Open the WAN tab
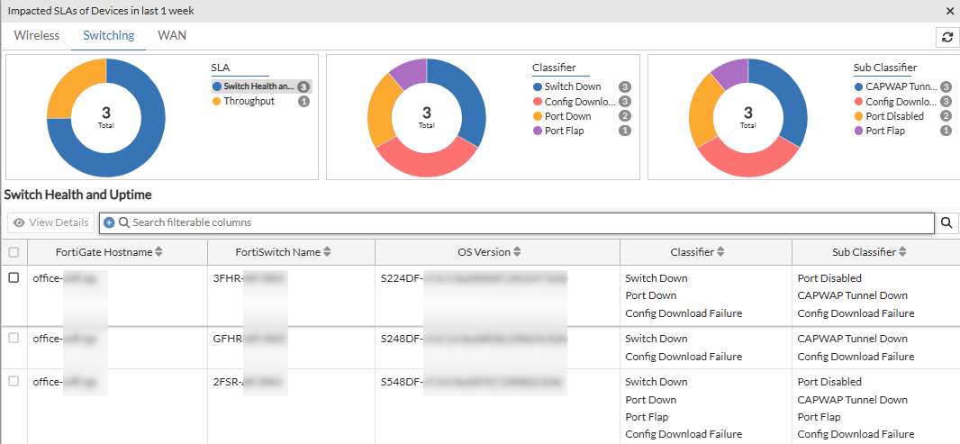Viewport: 960px width, 444px height. tap(172, 35)
